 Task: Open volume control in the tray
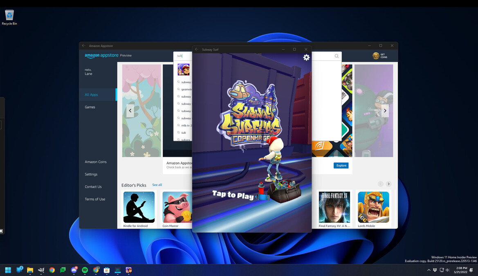[447, 270]
